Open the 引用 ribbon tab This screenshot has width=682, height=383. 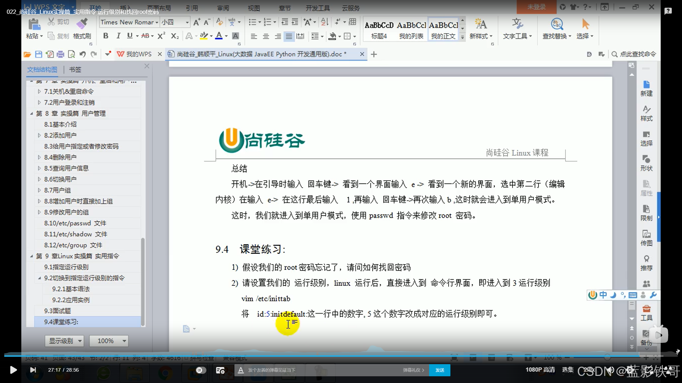pyautogui.click(x=192, y=8)
